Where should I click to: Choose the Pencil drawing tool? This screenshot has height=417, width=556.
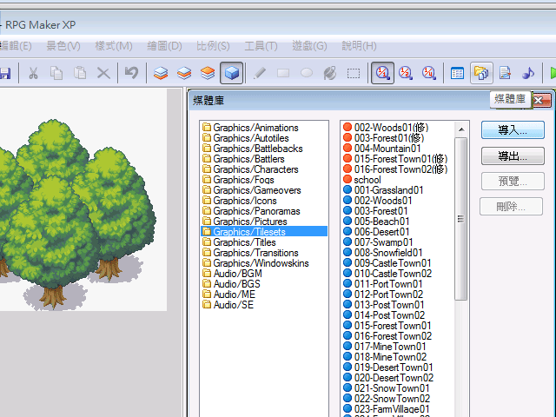point(260,73)
